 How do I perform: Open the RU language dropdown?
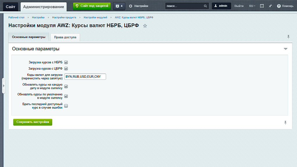click(x=252, y=6)
